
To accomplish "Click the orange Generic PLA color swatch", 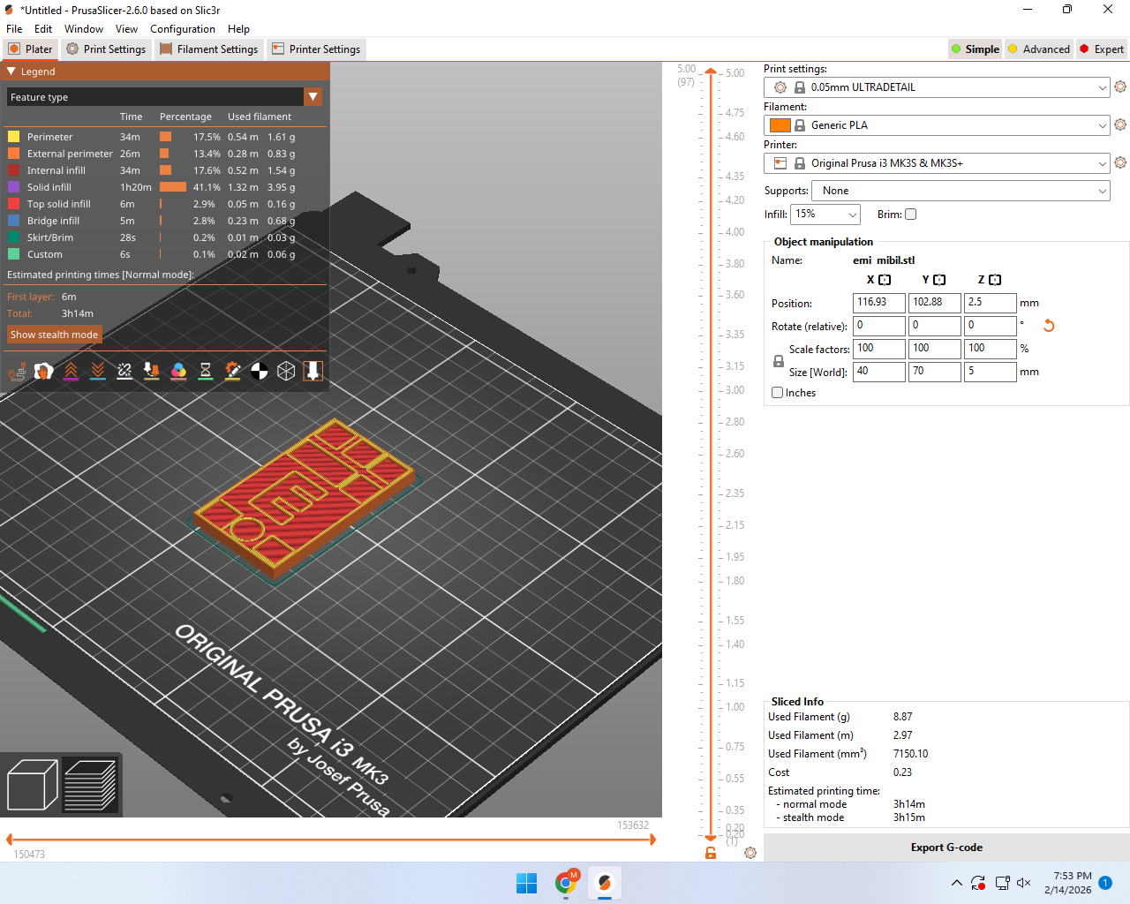I will (x=780, y=125).
